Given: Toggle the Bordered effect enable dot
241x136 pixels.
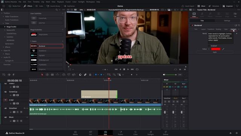Looking at the screenshot, I should 192,25.
